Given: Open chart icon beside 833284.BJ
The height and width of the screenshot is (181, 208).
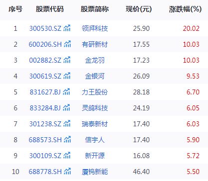Looking at the screenshot, I should [x=66, y=107].
